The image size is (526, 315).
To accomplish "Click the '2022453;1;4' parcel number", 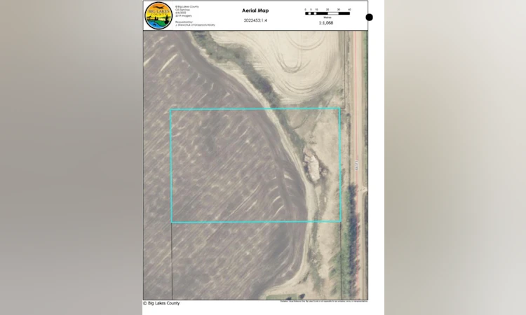I will 255,21.
